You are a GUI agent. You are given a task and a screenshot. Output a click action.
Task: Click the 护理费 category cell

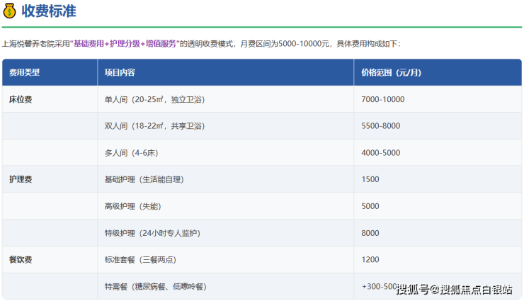[x=21, y=180]
